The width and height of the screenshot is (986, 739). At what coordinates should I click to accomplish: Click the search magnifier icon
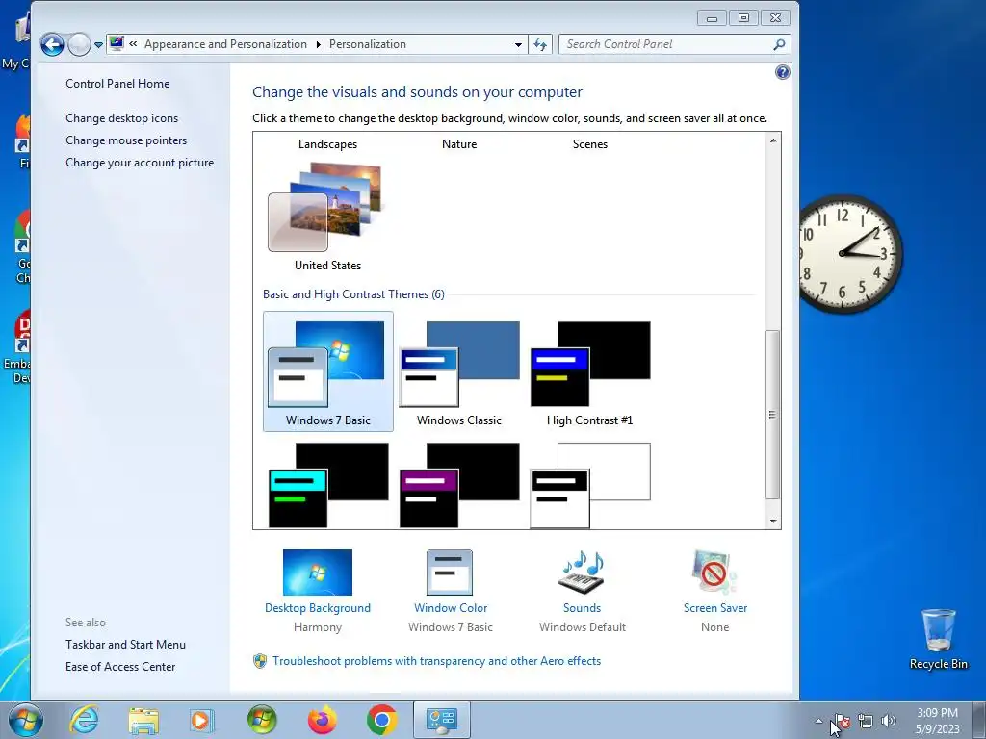tap(780, 44)
